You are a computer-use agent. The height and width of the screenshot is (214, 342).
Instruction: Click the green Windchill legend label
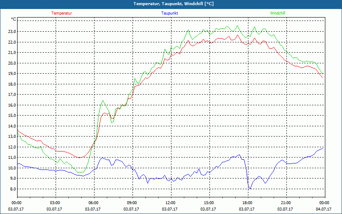277,13
